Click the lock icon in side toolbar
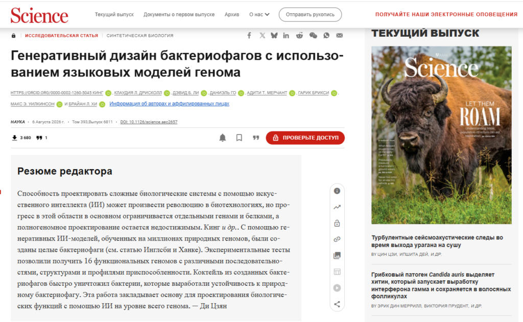The image size is (523, 322). point(337,223)
